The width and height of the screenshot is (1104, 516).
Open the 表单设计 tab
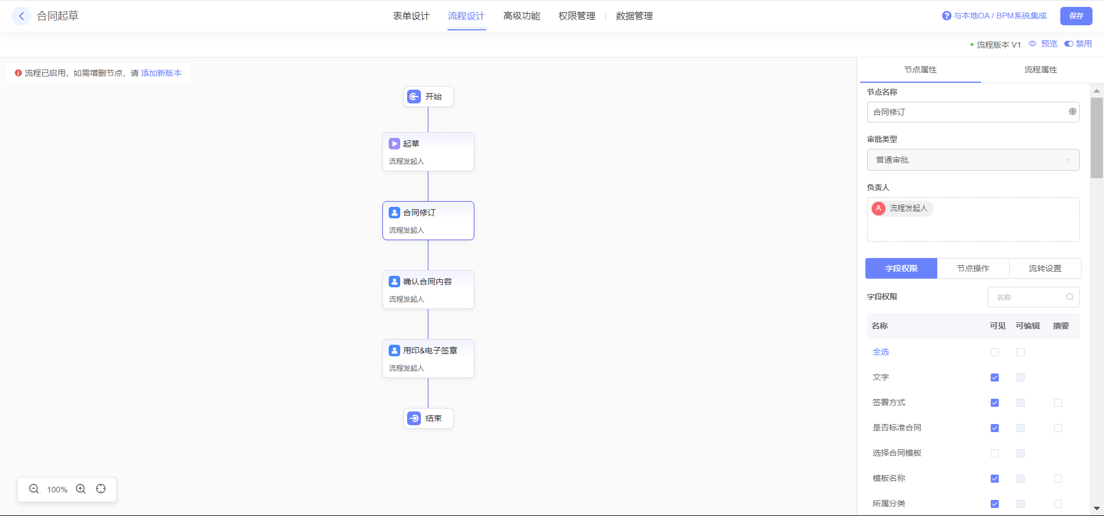click(x=411, y=16)
